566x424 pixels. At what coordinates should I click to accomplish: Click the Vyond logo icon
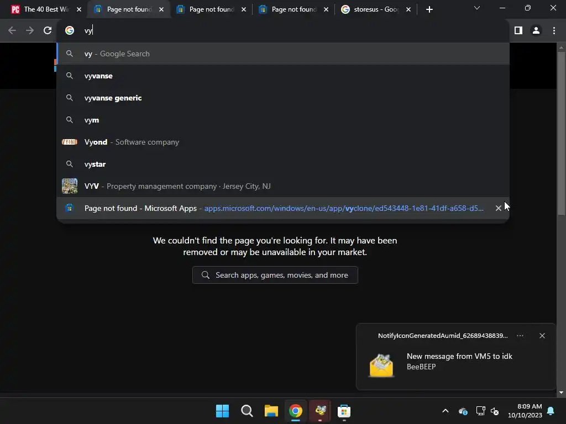click(69, 142)
